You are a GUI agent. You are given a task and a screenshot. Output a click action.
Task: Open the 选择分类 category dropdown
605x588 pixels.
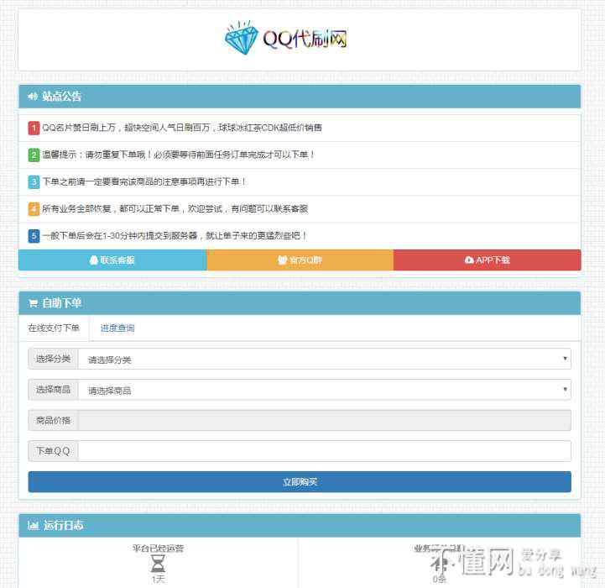pos(324,360)
